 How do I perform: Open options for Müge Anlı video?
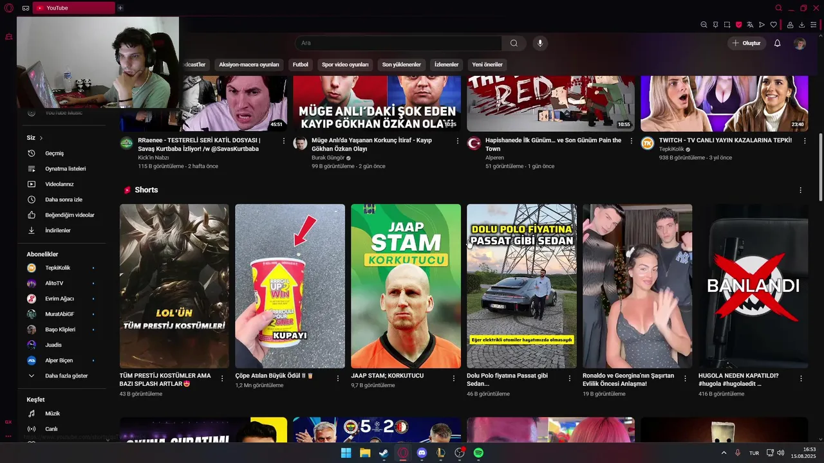[458, 141]
